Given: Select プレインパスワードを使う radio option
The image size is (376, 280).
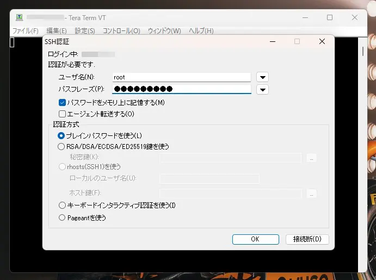Looking at the screenshot, I should 61,135.
